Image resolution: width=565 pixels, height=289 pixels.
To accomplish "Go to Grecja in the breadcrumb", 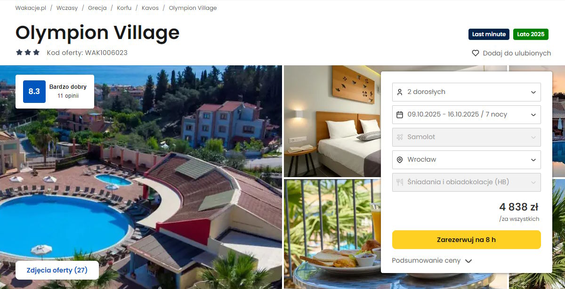I will [x=97, y=8].
